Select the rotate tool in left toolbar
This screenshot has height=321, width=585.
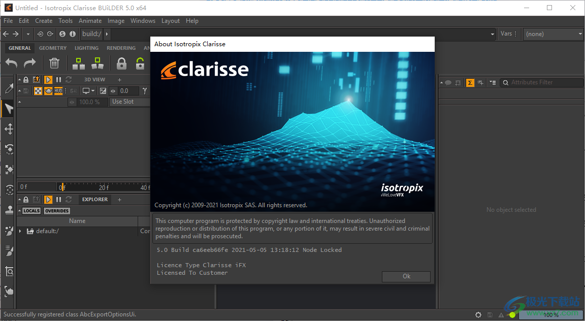pyautogui.click(x=9, y=149)
